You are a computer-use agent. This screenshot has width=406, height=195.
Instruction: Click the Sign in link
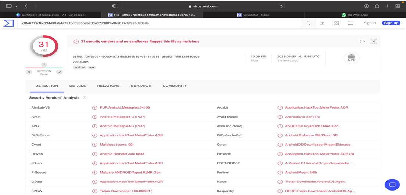coord(370,23)
